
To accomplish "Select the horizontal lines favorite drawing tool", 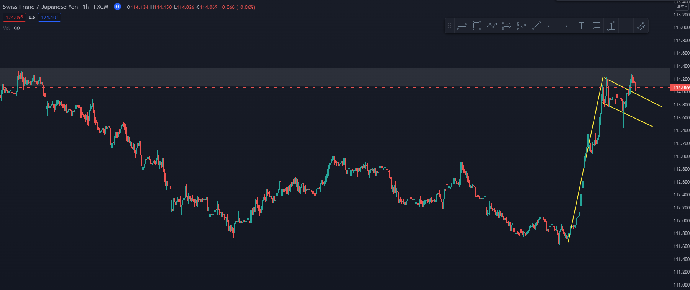I will (x=461, y=26).
